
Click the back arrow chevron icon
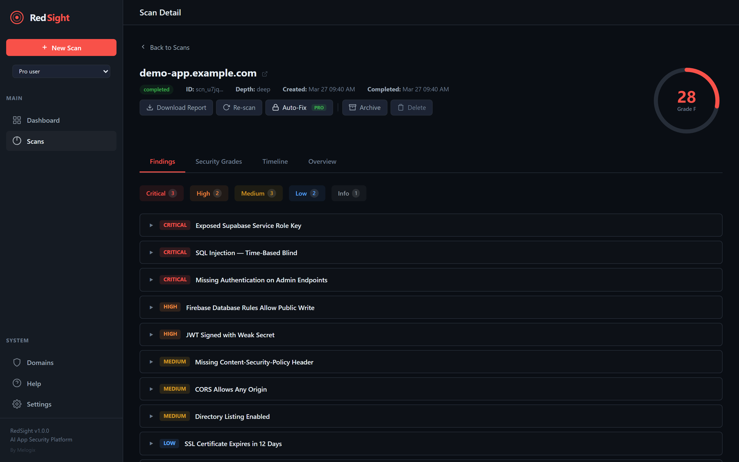click(143, 47)
